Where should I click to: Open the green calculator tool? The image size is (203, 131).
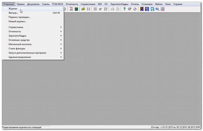[x=77, y=9]
